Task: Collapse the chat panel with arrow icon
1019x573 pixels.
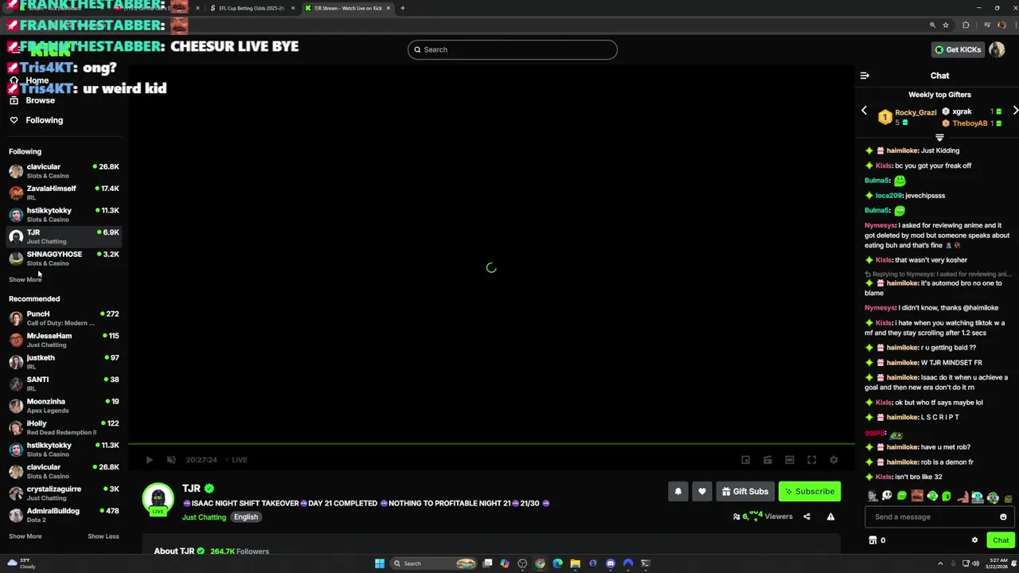Action: [865, 76]
